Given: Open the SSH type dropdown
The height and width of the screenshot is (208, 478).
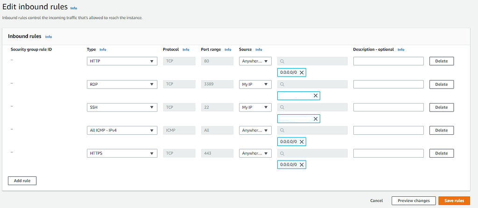Looking at the screenshot, I should (122, 107).
